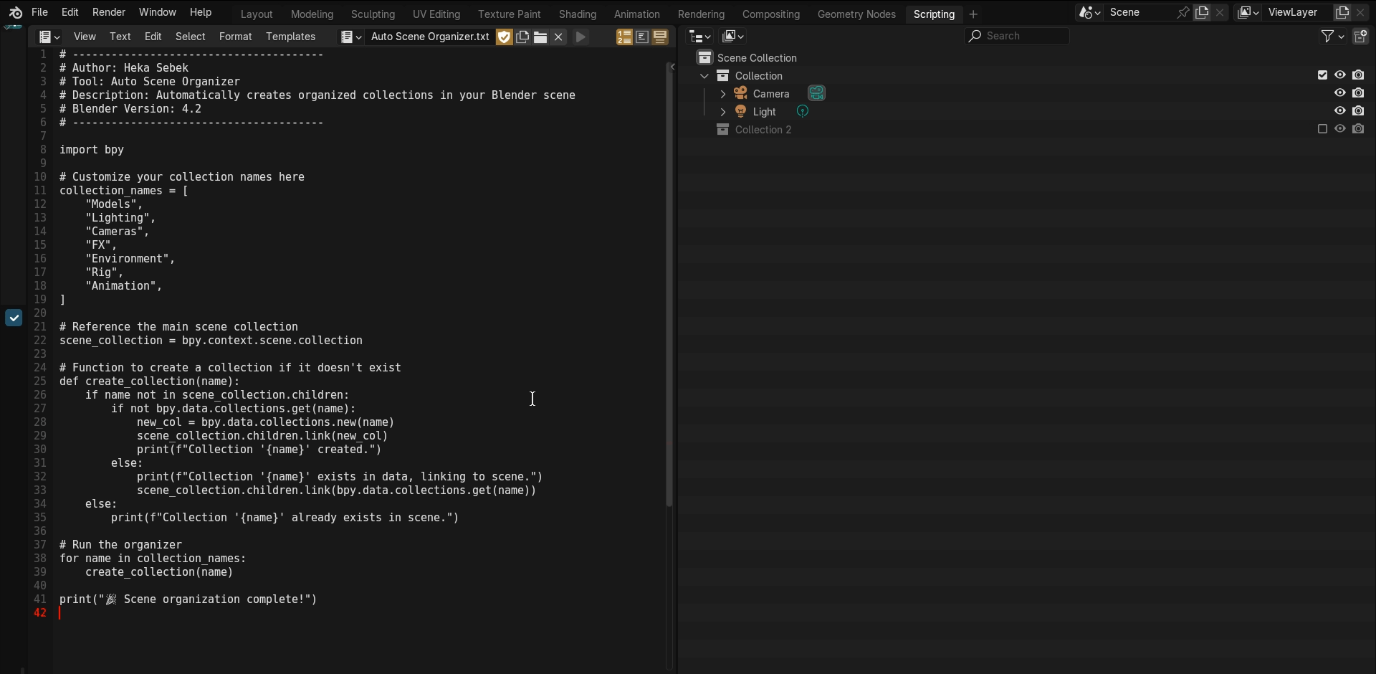Click the Auto Scene Organizer.txt name field
Viewport: 1376px width, 674px height.
click(x=430, y=37)
